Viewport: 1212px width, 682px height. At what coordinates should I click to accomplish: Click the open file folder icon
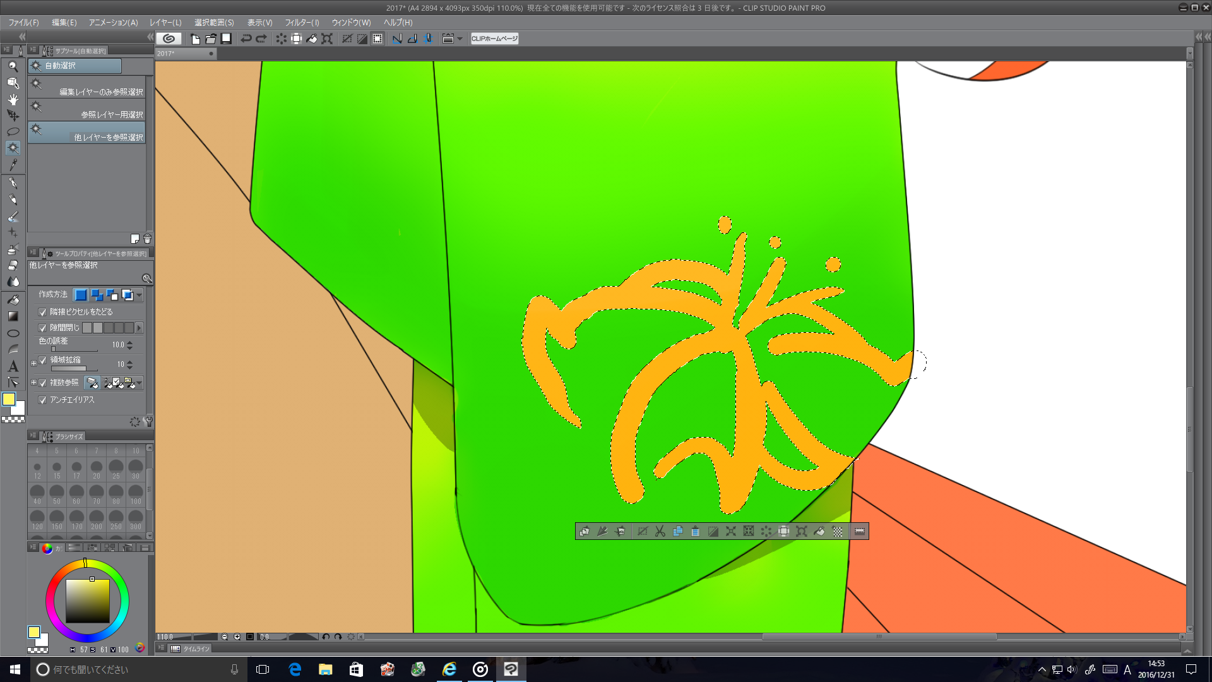211,39
